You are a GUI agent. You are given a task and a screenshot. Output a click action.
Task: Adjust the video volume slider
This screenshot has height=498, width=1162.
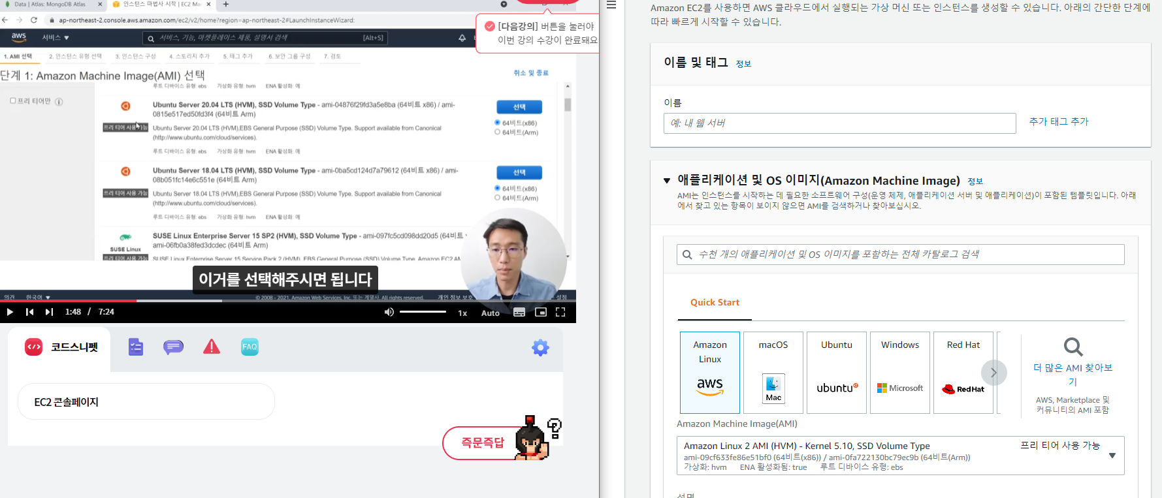tap(423, 312)
